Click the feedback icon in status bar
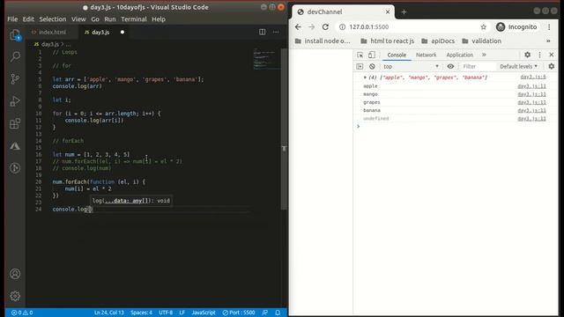This screenshot has width=564, height=317. click(x=265, y=313)
